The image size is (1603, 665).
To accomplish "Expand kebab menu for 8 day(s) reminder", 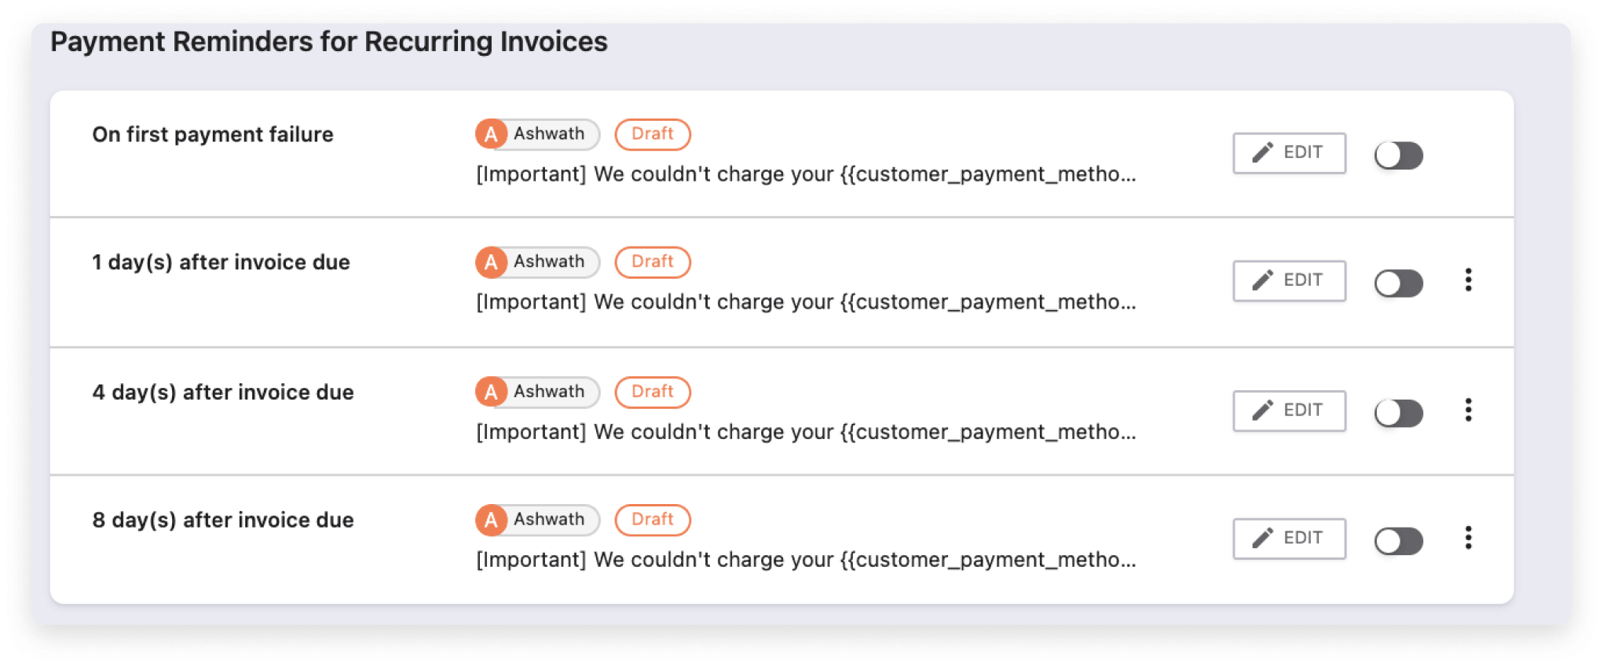I will click(x=1468, y=538).
